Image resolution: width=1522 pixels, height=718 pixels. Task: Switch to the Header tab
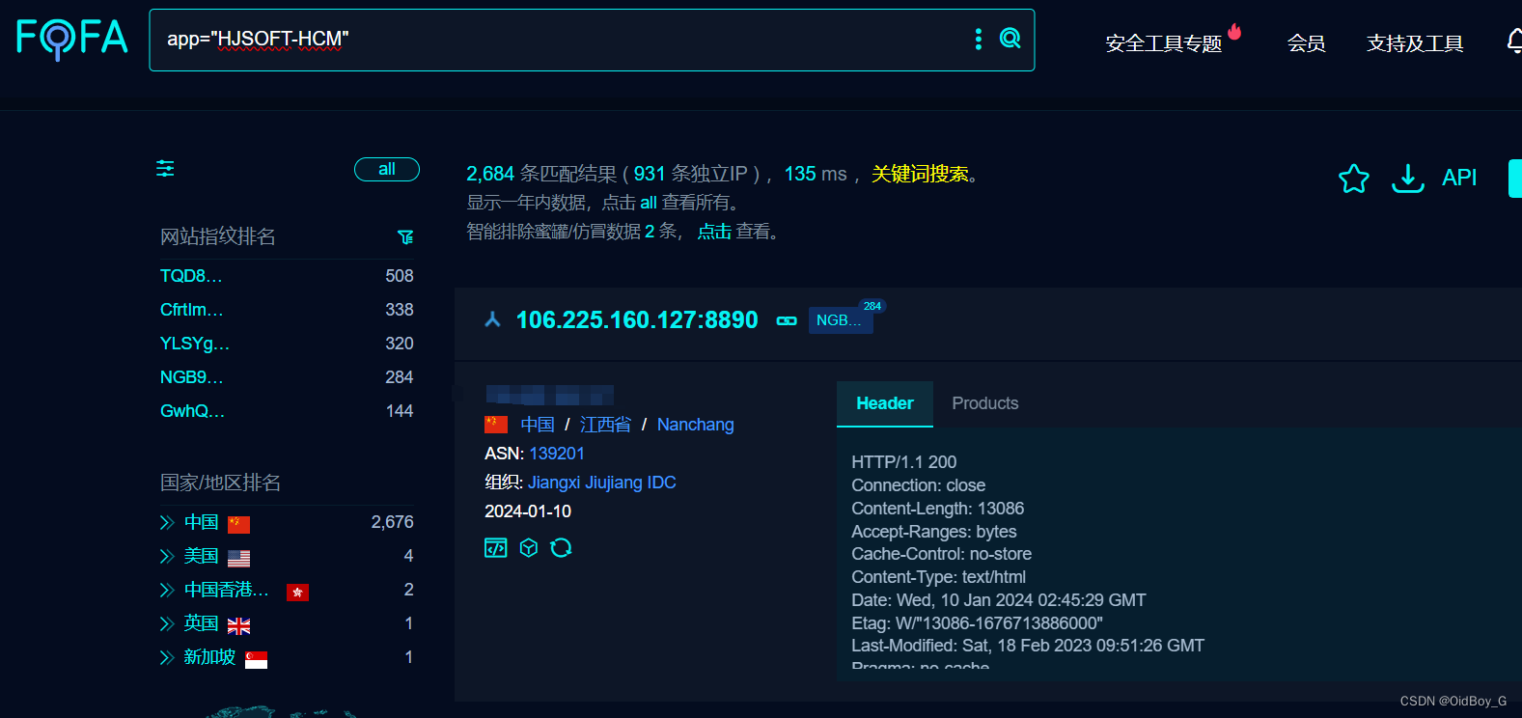click(885, 403)
